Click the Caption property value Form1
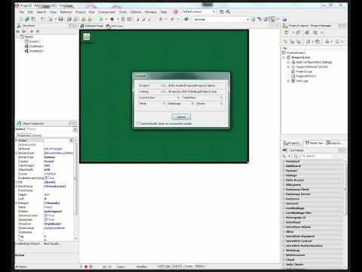362x272 pixels. [x=49, y=161]
